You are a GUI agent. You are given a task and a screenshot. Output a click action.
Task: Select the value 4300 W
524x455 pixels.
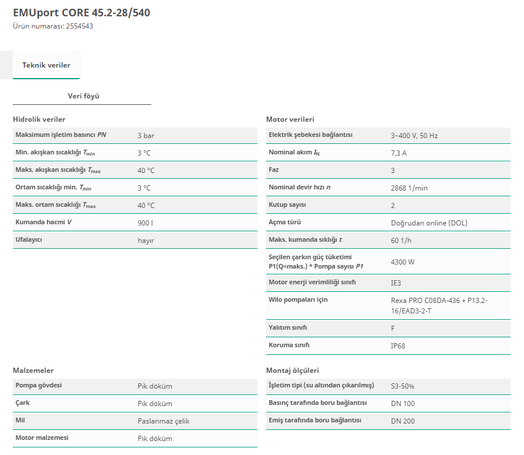[x=403, y=262]
